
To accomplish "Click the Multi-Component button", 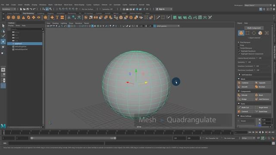I will tap(254, 28).
